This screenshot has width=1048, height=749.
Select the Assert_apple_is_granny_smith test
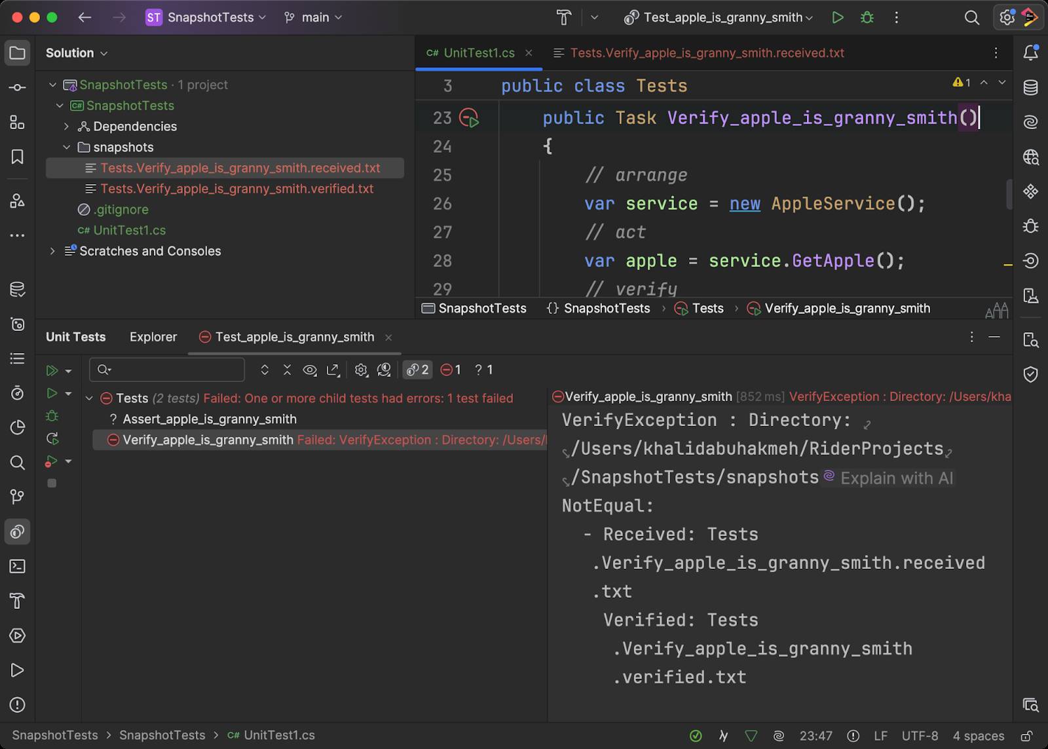click(x=210, y=419)
